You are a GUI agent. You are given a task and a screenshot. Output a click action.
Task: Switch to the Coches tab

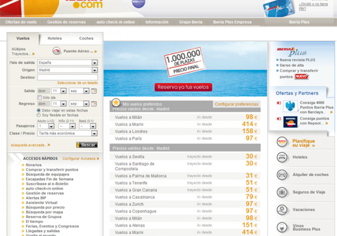click(x=86, y=38)
